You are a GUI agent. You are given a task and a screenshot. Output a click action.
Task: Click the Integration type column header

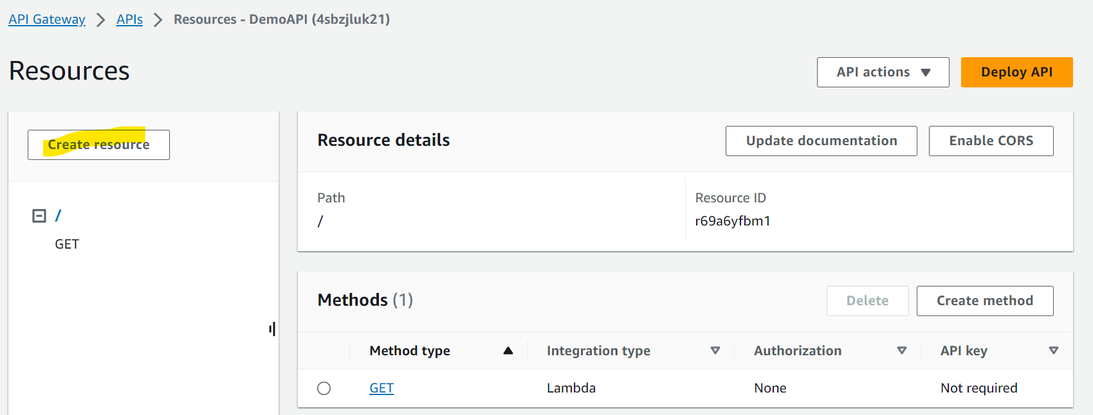point(598,351)
